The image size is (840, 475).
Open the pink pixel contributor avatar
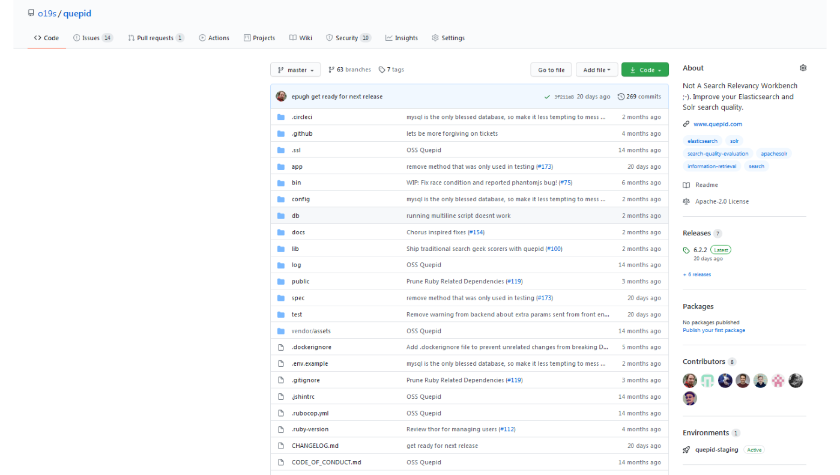click(x=778, y=380)
